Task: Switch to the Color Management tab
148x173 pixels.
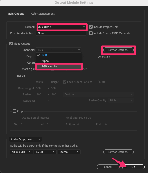Action: click(43, 14)
